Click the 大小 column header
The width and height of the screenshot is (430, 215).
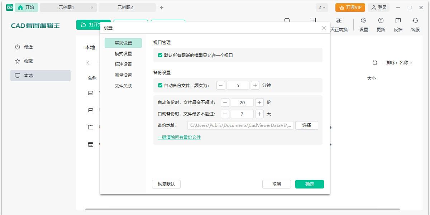(372, 78)
